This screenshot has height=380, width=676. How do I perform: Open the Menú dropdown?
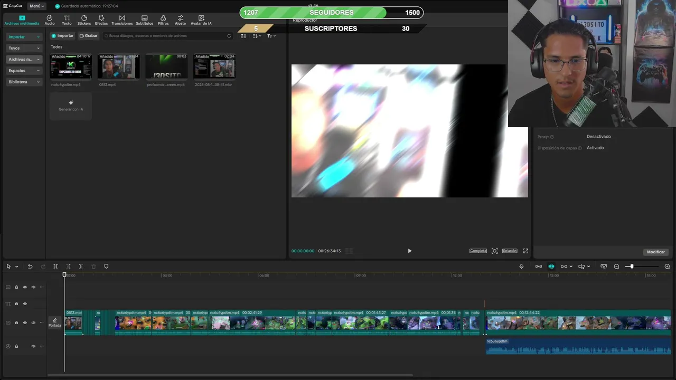point(36,6)
